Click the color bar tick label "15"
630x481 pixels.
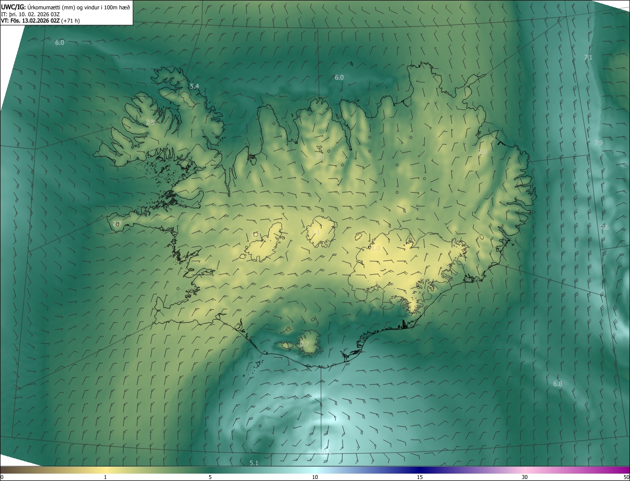(x=420, y=477)
